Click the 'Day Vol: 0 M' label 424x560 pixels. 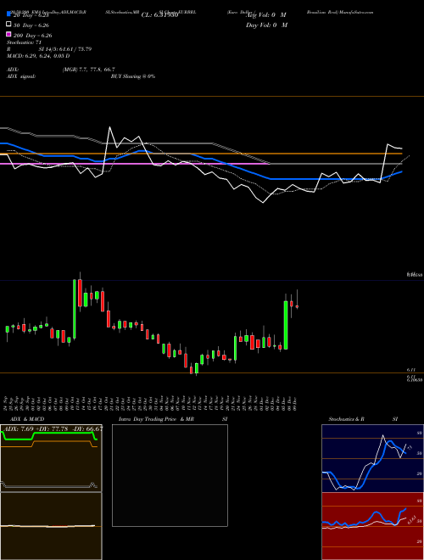pyautogui.click(x=266, y=25)
